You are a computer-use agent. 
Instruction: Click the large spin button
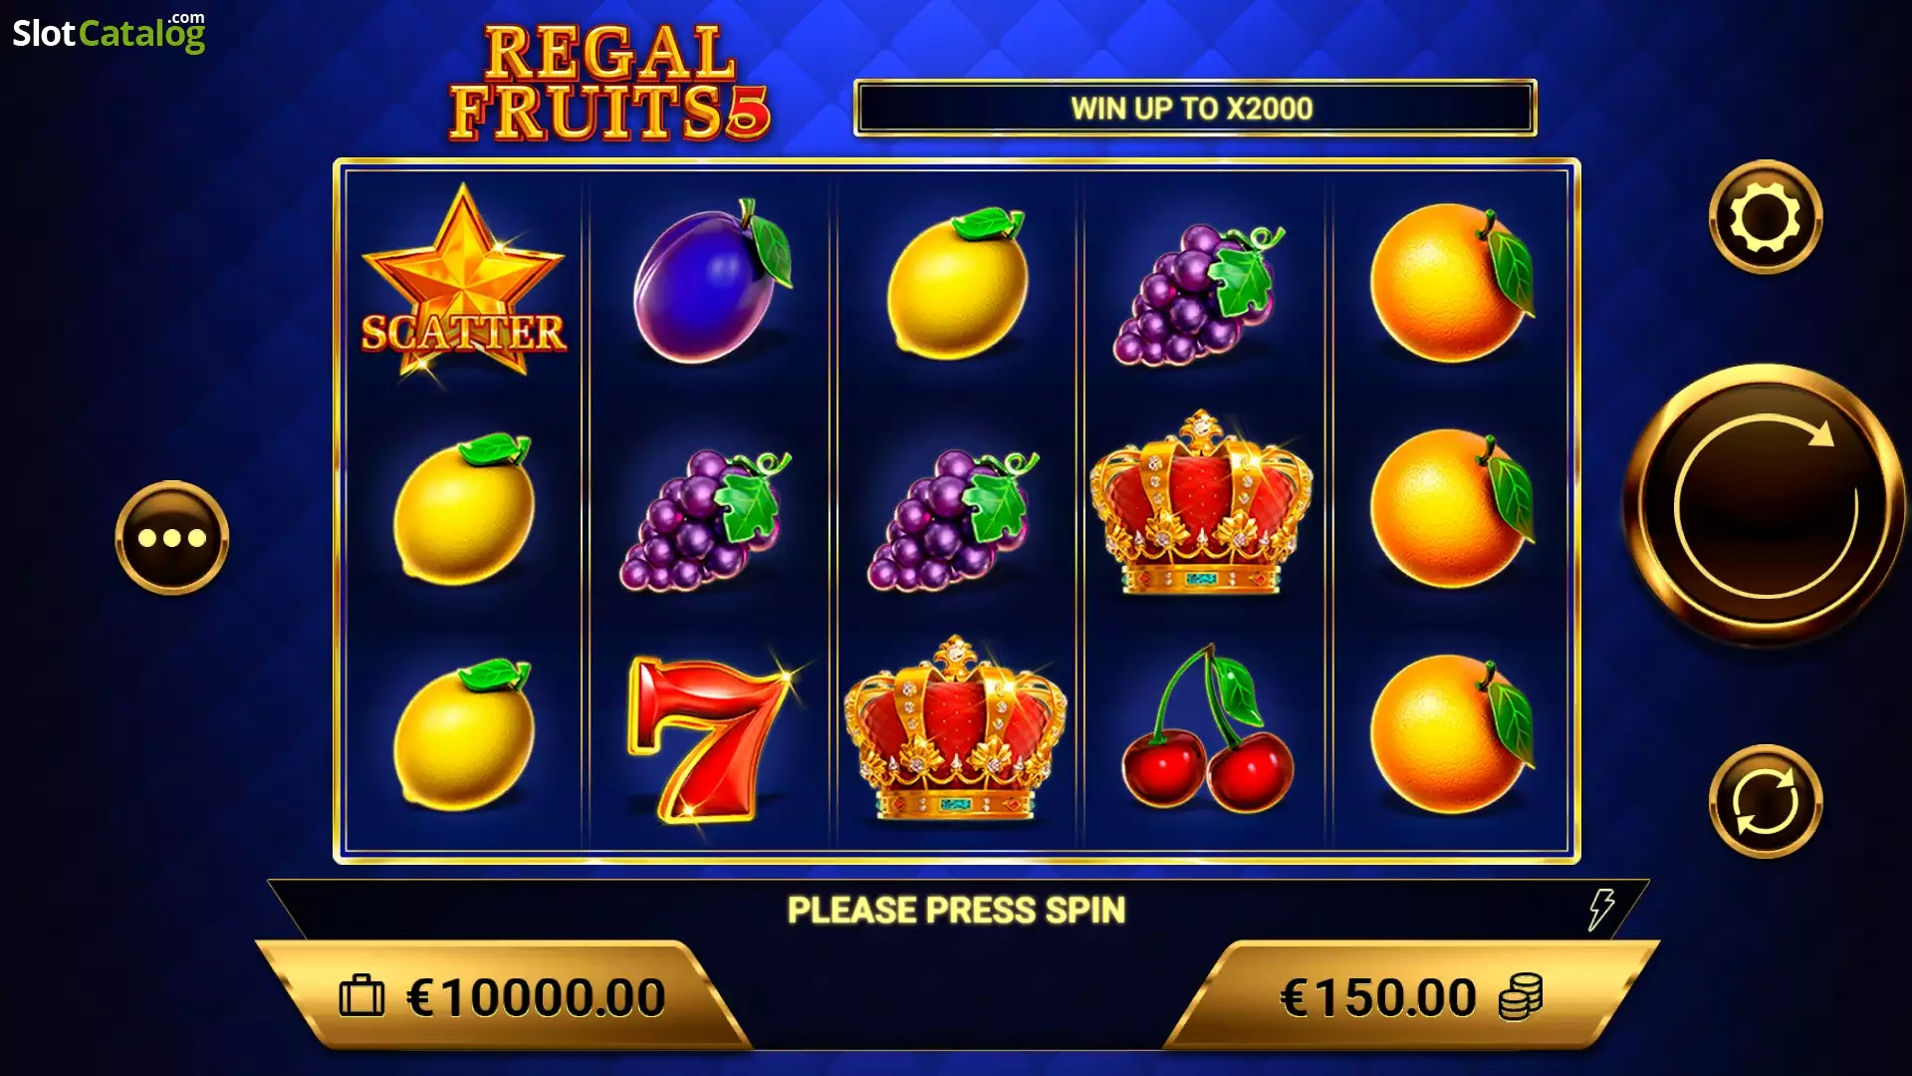(x=1765, y=505)
